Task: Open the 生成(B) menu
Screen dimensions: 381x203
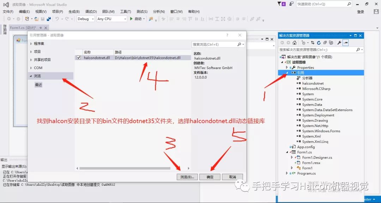Action: (x=74, y=12)
